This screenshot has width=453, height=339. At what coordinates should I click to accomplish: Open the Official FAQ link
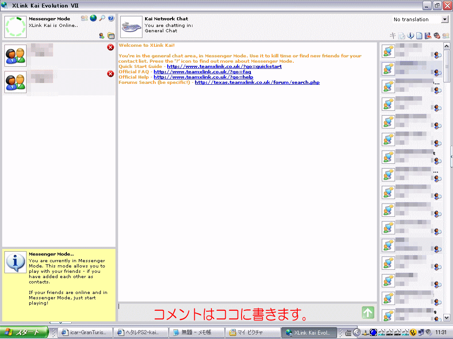point(202,72)
